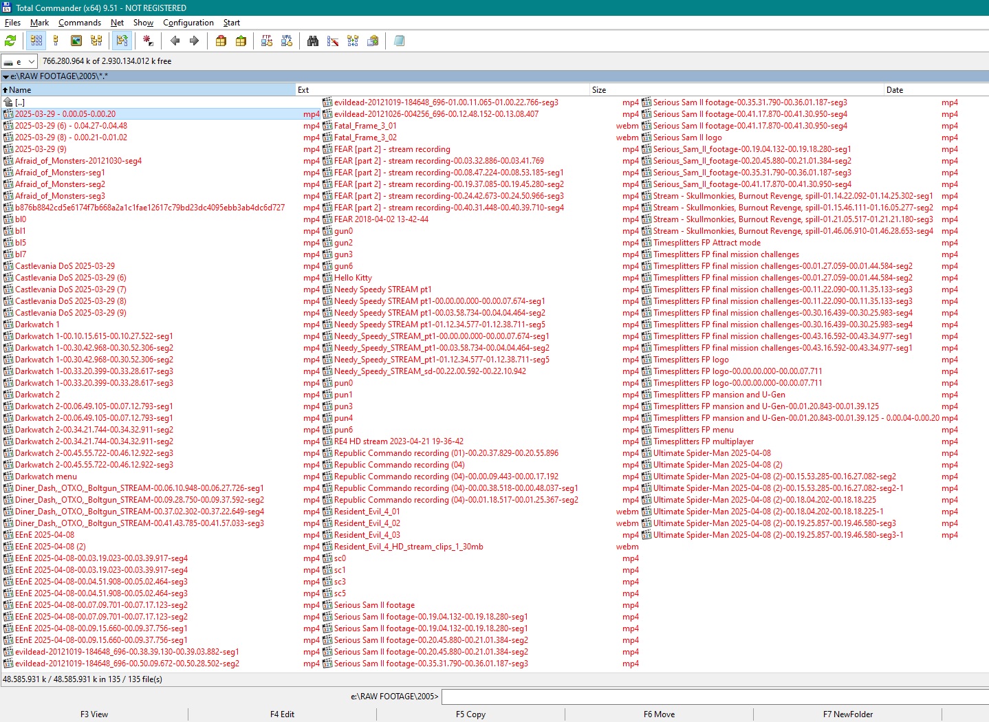Select file Hello Kitty
989x722 pixels.
(353, 278)
